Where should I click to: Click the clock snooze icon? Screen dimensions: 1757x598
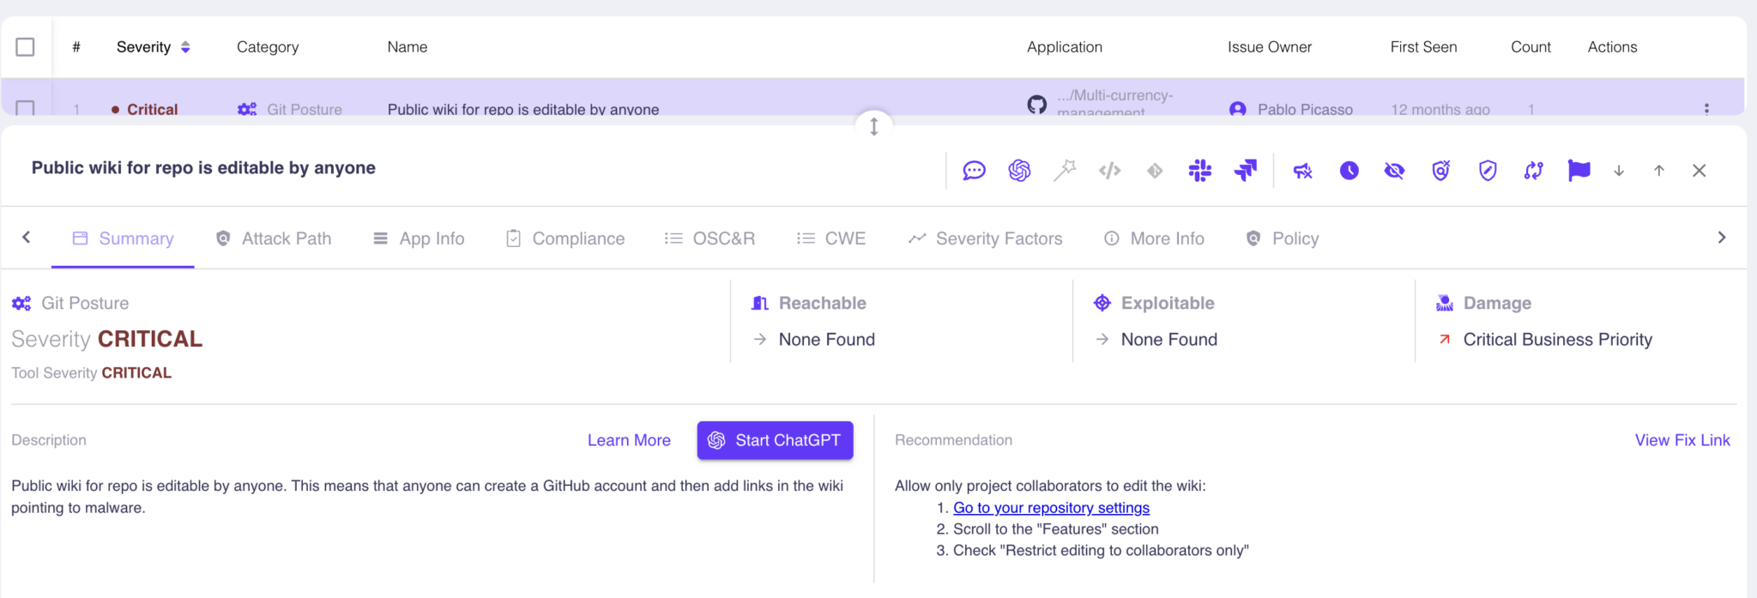click(x=1349, y=171)
